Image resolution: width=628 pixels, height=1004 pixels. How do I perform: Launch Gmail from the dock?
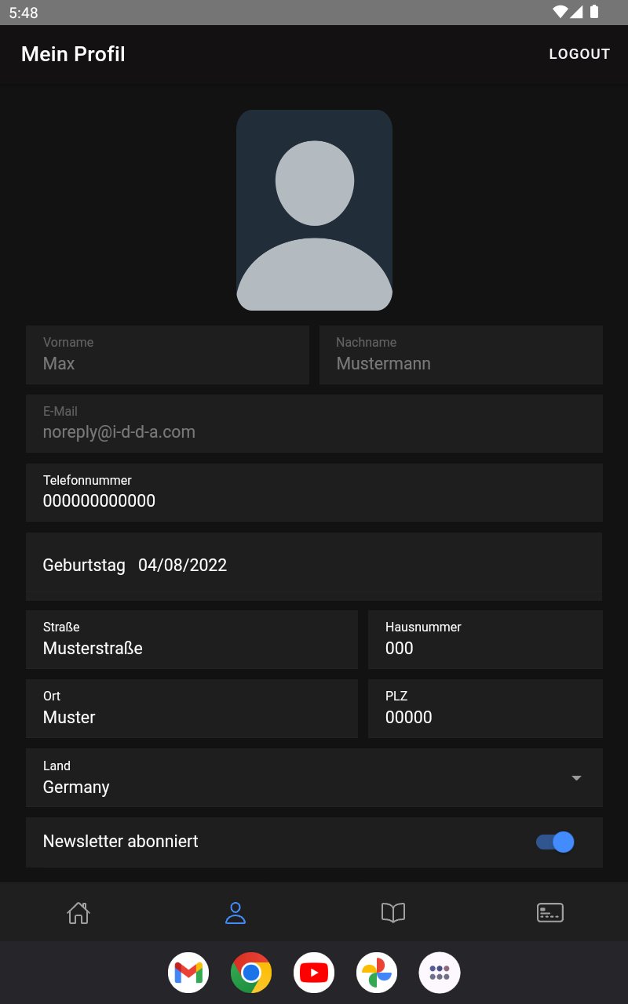click(x=188, y=973)
